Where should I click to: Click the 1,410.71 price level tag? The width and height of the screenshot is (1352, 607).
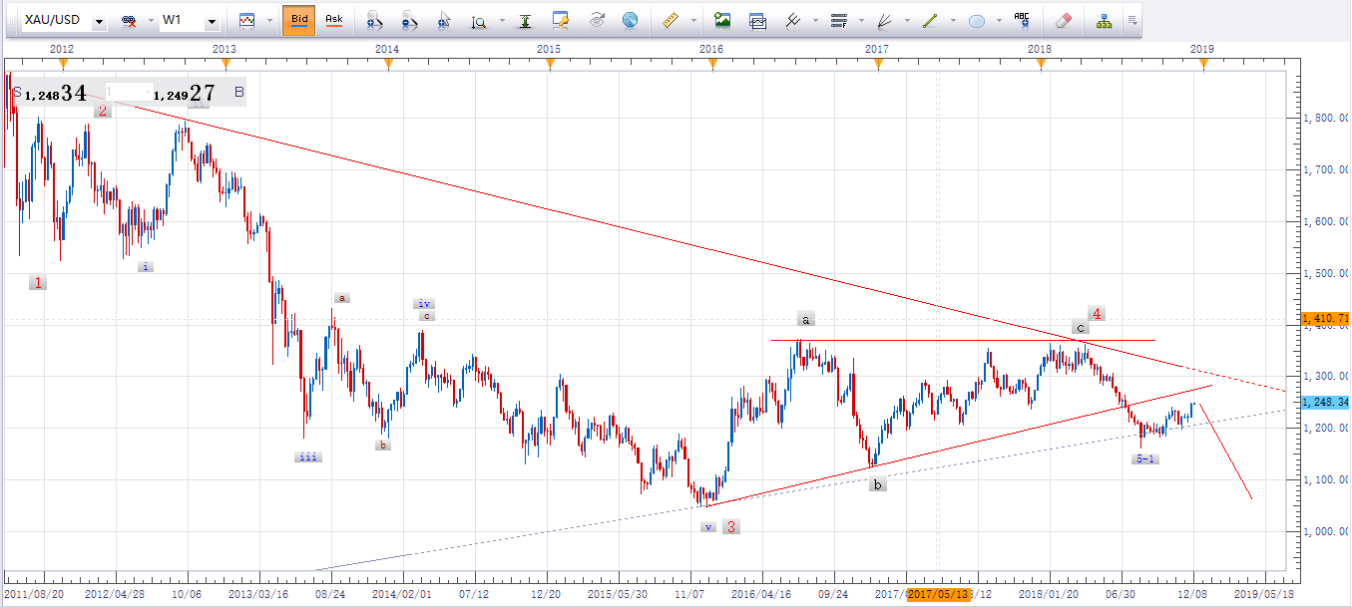pyautogui.click(x=1325, y=319)
